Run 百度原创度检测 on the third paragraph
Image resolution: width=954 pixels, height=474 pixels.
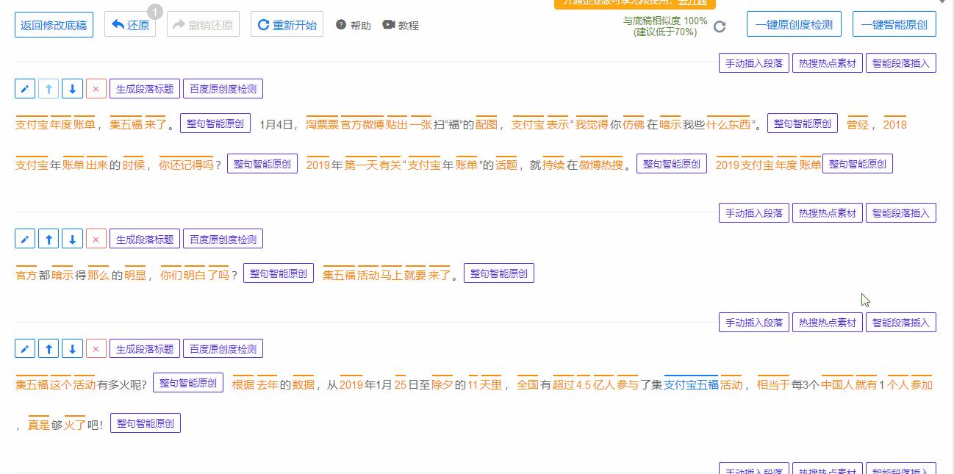click(223, 348)
